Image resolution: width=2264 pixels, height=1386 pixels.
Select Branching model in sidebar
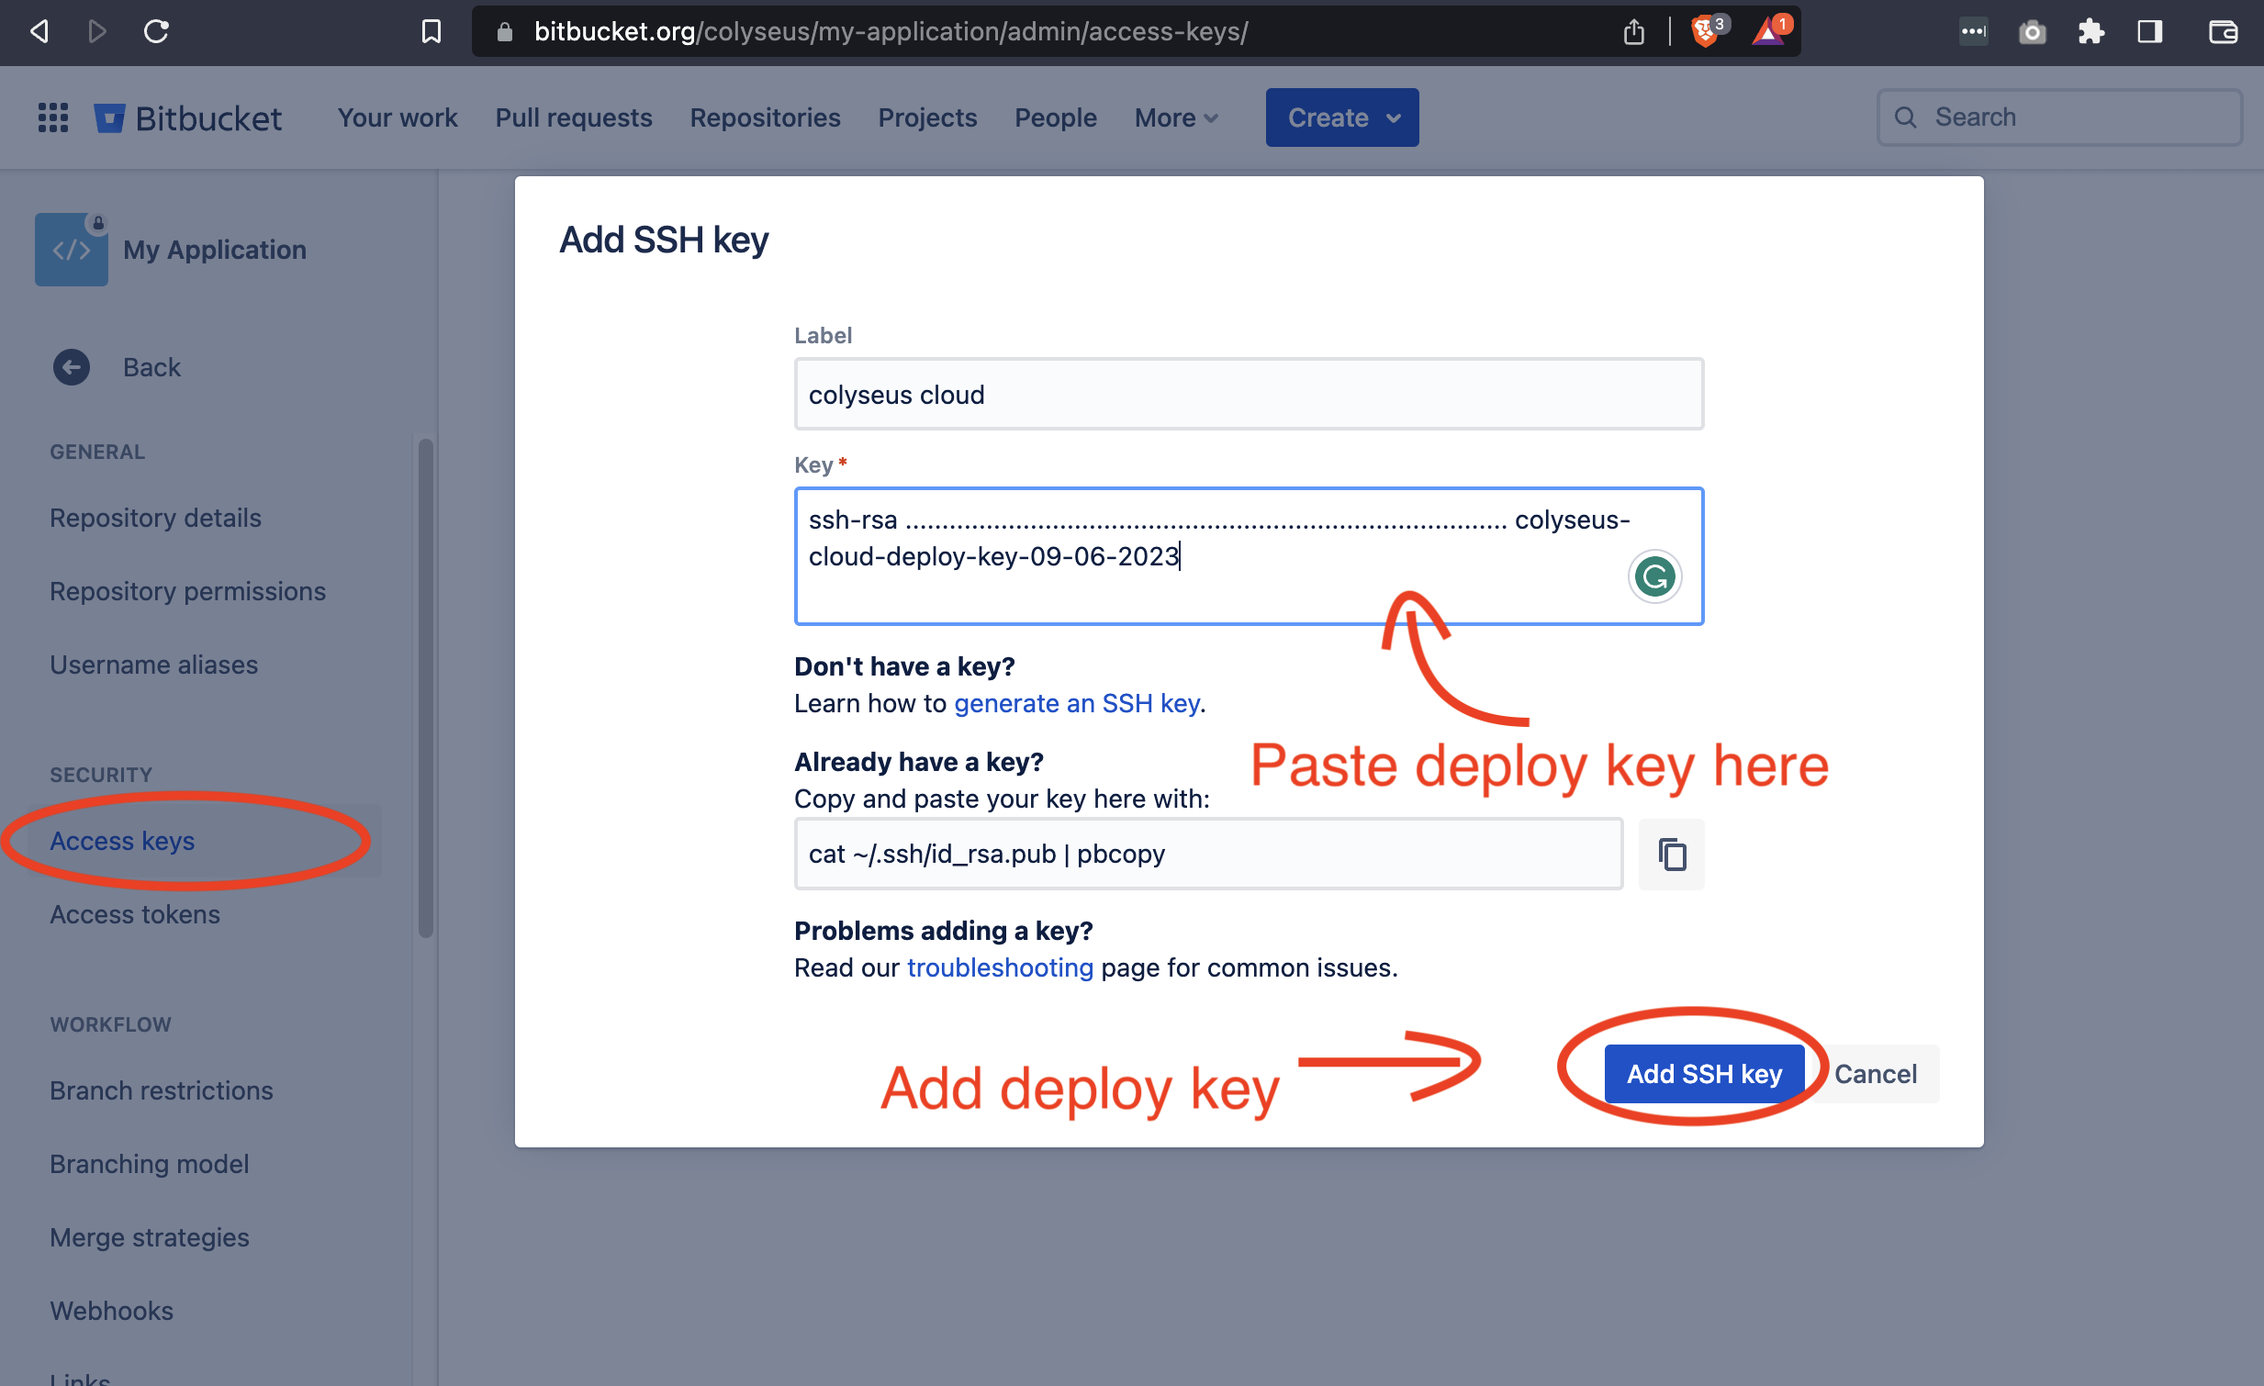coord(149,1164)
